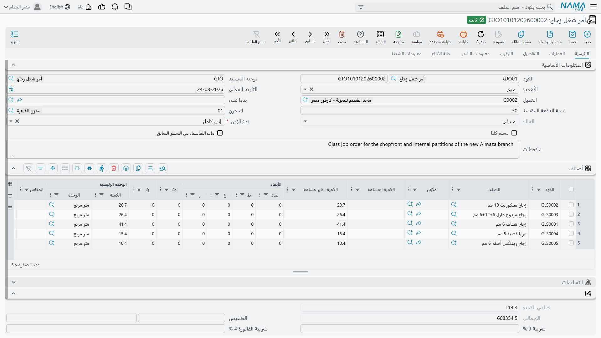
Task: Select row GLS0005 checkbox
Action: [571, 243]
